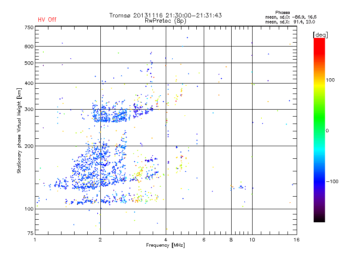Viewport: 349px width, 261px height.
Task: Click the y-axis tick label '500'
Action: pos(29,63)
